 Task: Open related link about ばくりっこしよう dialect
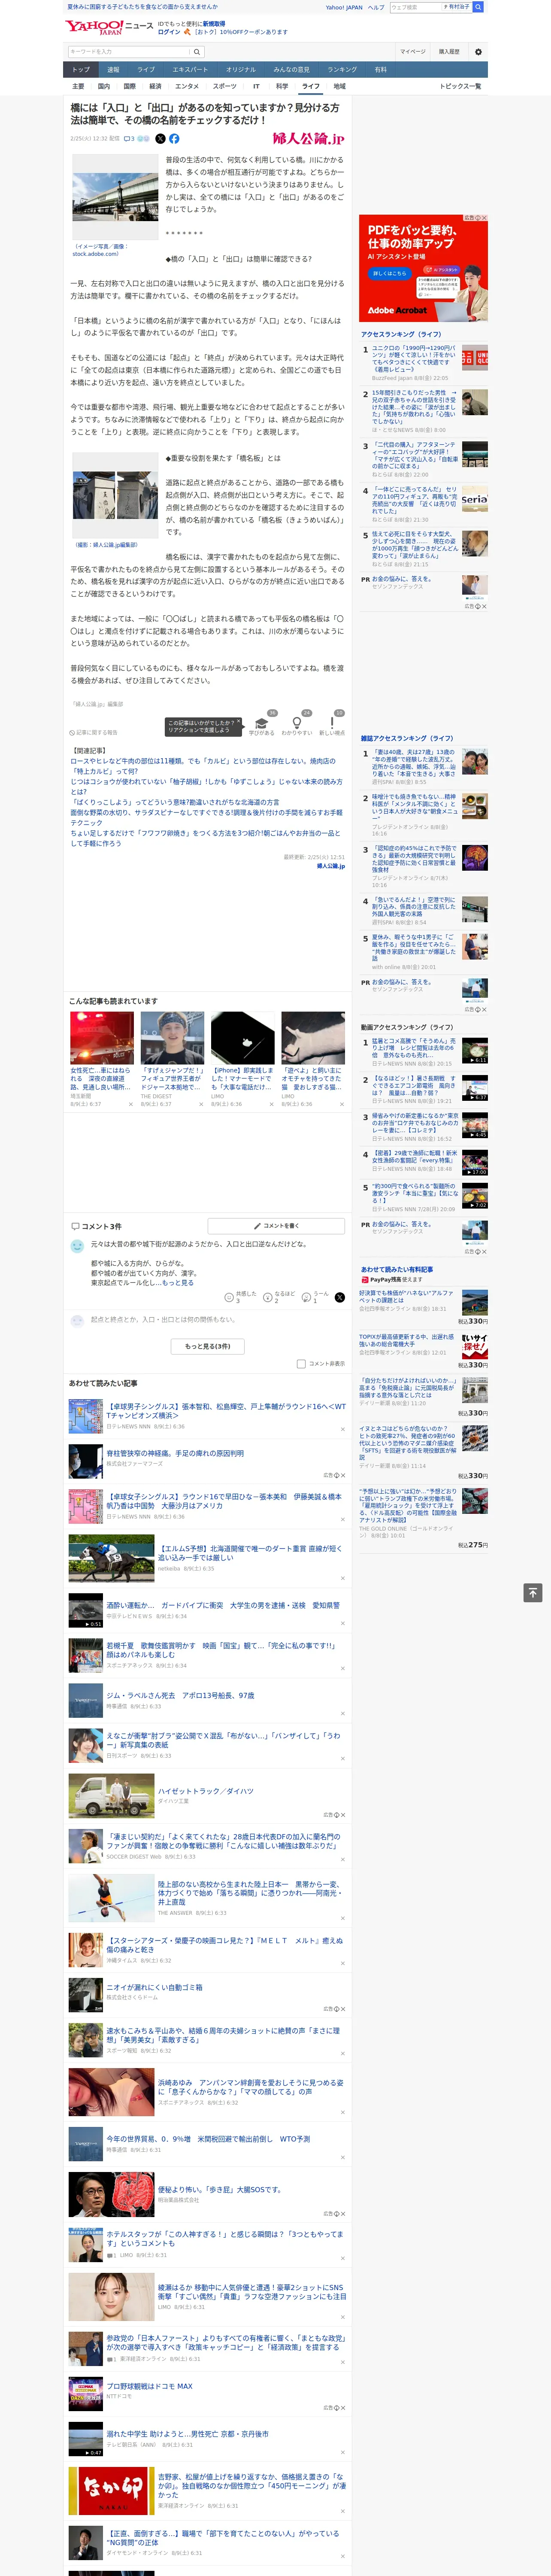point(175,802)
